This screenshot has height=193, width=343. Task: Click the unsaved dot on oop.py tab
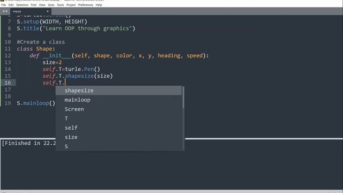[x=48, y=11]
